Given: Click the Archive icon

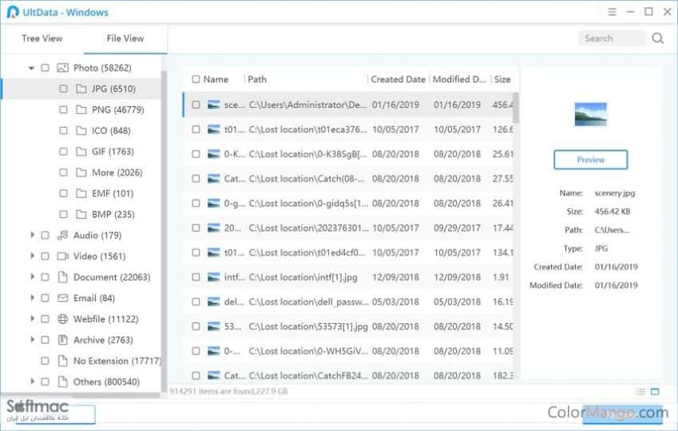Looking at the screenshot, I should click(x=63, y=340).
